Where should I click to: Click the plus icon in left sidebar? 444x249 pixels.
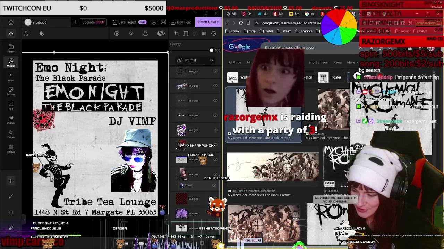pyautogui.click(x=11, y=181)
